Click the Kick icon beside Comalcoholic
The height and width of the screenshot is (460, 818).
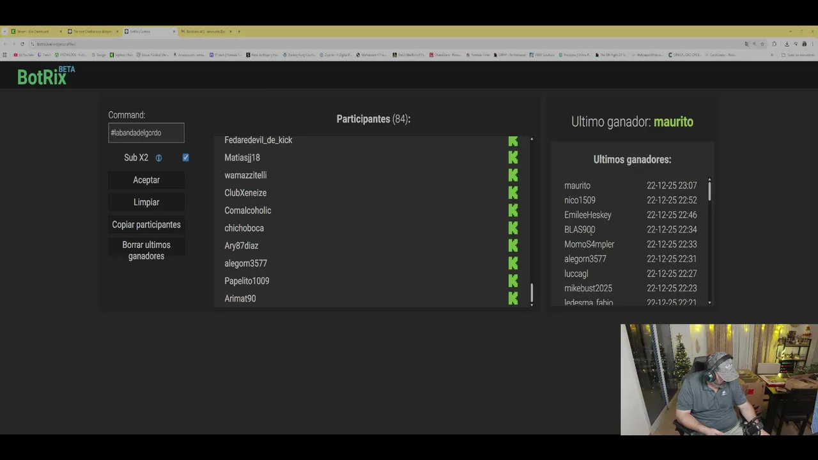click(513, 210)
